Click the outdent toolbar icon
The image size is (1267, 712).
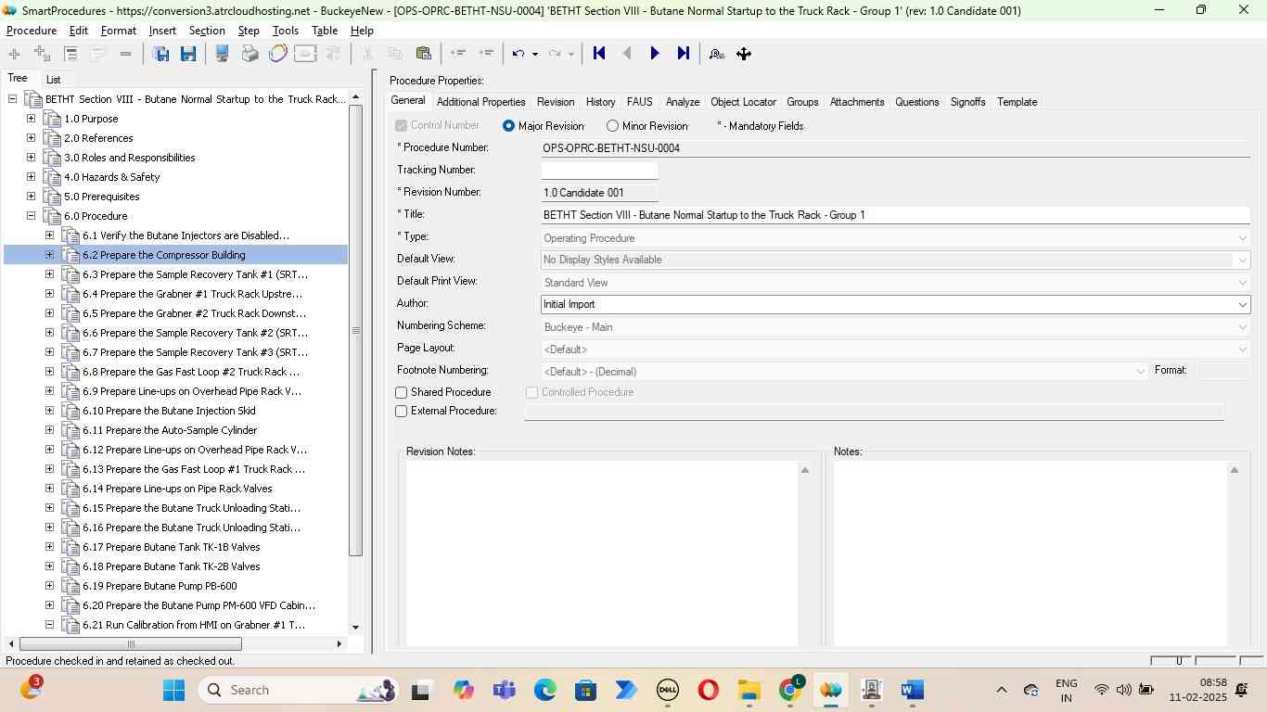pyautogui.click(x=458, y=54)
